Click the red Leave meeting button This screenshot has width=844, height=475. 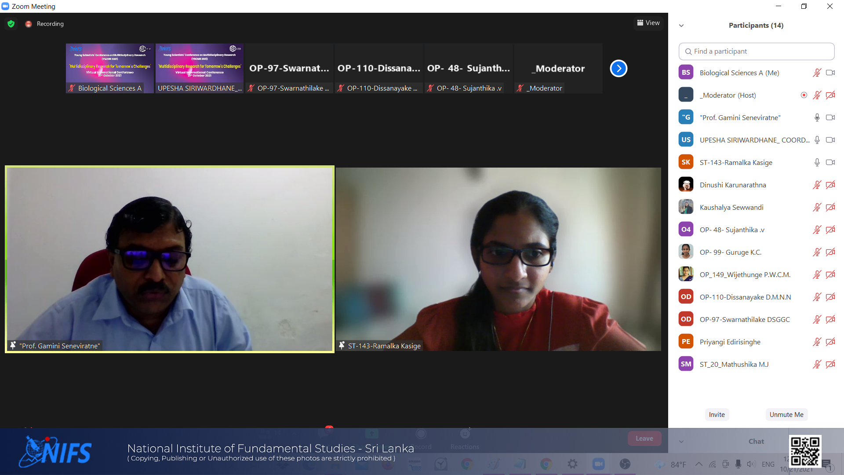tap(644, 438)
